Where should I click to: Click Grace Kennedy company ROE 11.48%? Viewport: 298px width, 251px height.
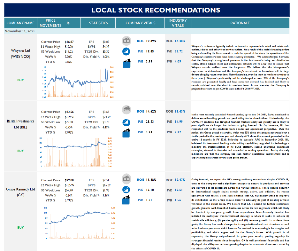click(151, 180)
